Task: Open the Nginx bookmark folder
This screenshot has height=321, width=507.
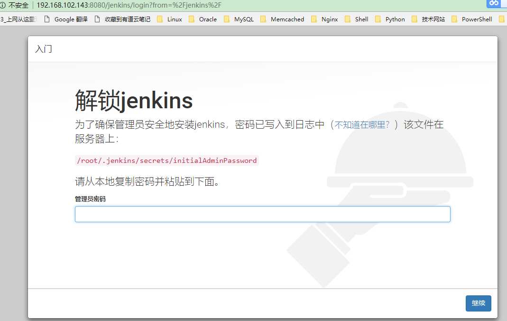Action: [324, 19]
